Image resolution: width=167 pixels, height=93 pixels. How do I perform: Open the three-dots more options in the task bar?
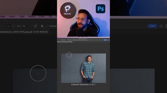coord(94,84)
